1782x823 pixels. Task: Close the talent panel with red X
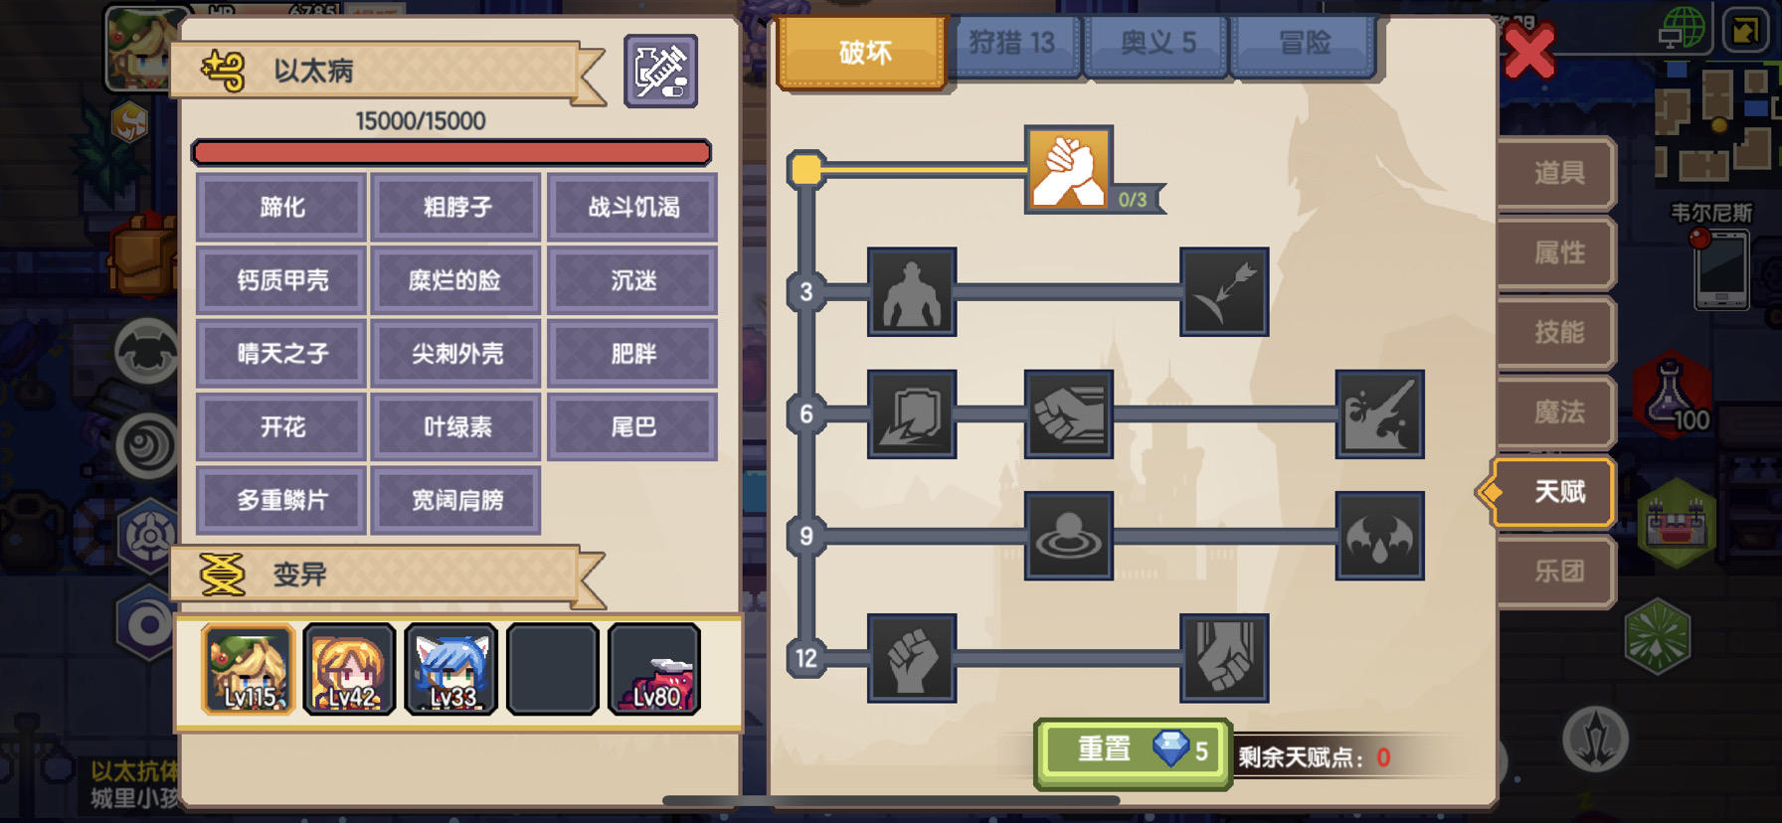[x=1529, y=52]
